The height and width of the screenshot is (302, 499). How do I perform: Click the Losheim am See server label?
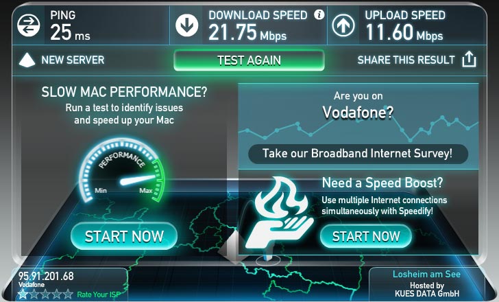[426, 275]
